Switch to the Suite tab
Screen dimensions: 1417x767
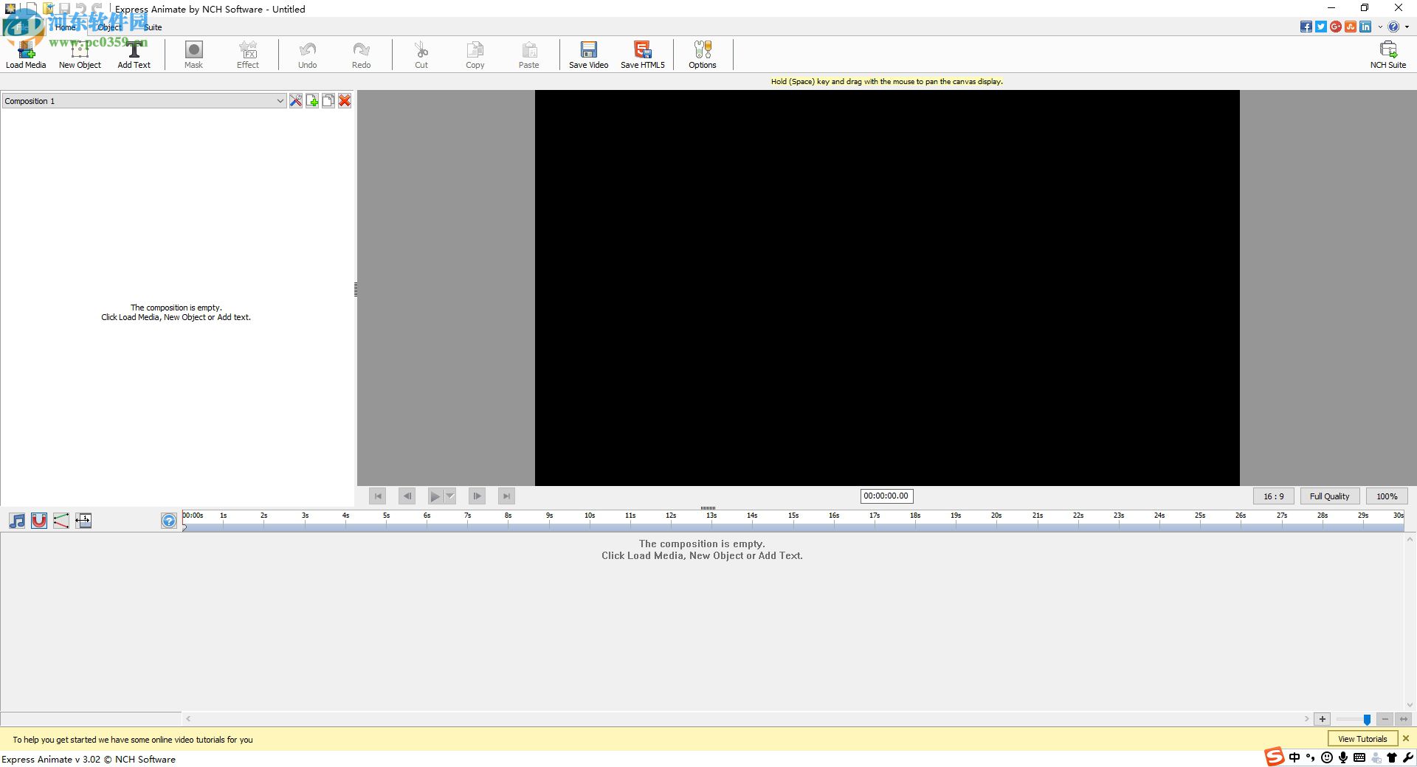[x=153, y=27]
